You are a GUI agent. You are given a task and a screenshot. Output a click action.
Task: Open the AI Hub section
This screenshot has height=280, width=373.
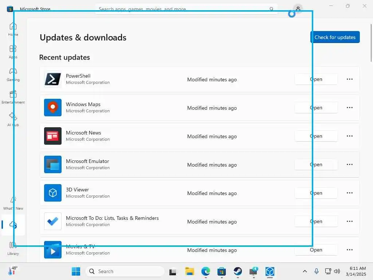pos(13,120)
